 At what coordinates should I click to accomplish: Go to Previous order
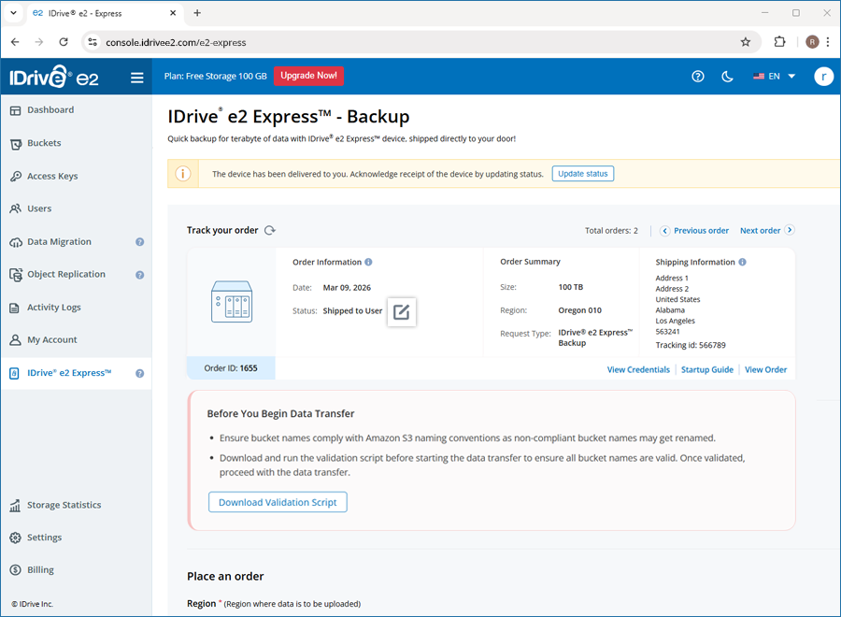pos(694,231)
